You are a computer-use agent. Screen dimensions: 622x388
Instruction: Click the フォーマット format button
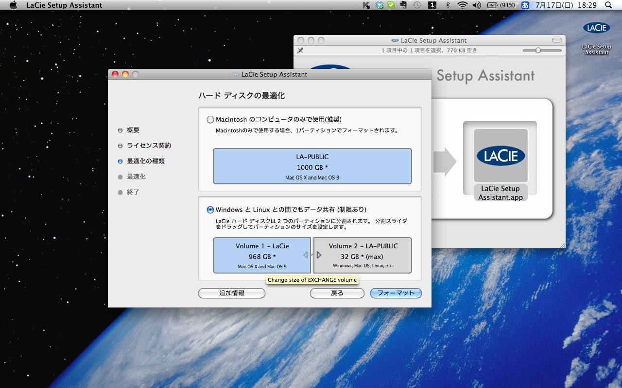[x=396, y=293]
